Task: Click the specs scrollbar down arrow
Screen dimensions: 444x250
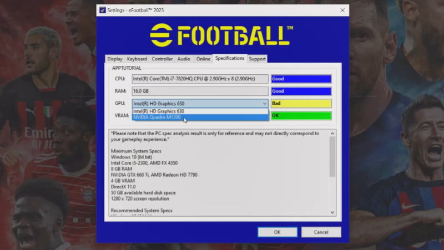Action: [332, 212]
